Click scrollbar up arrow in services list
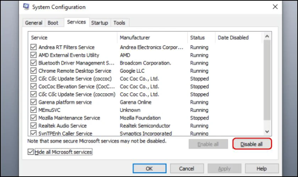 pos(267,36)
